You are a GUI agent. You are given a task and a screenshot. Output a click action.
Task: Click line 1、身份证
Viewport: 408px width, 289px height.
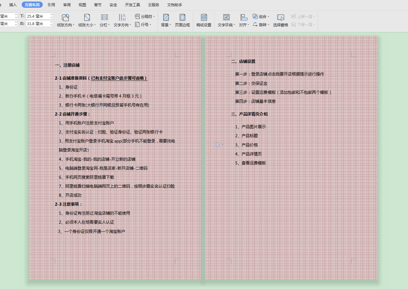[x=68, y=87]
